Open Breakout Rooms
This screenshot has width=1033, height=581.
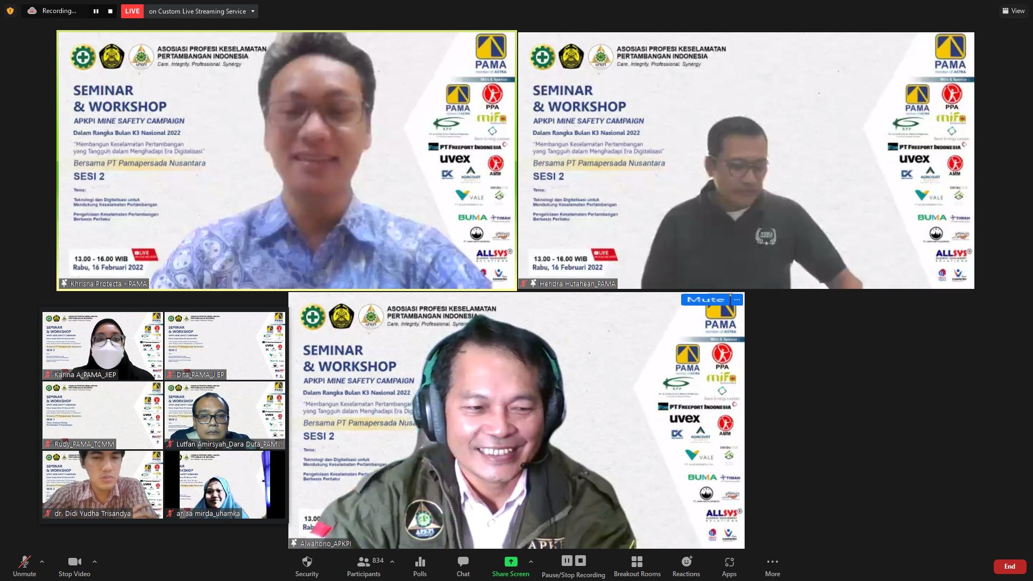637,562
